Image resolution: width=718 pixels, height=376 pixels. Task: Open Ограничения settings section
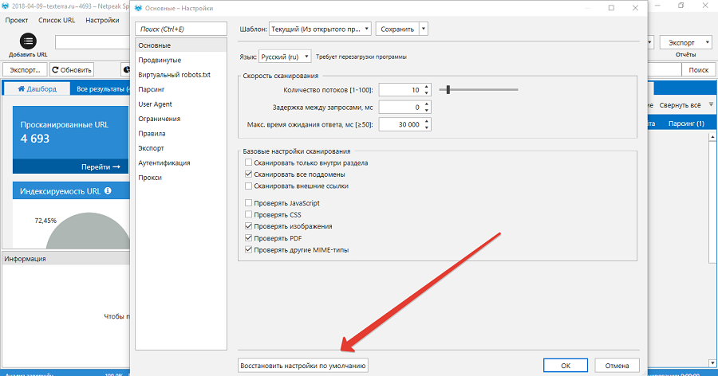point(181,119)
